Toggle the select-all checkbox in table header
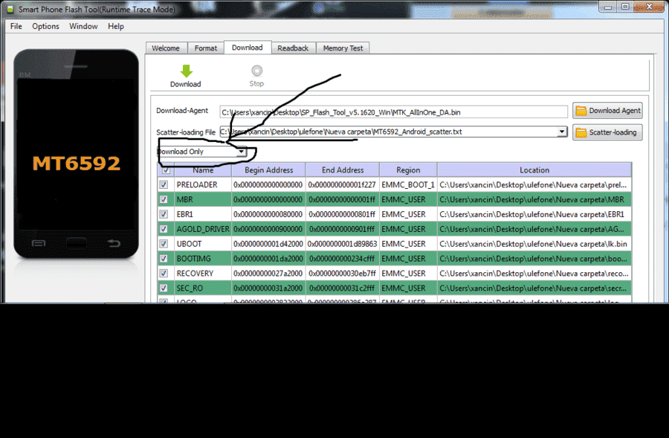Screen dimensions: 669x438 (166, 170)
